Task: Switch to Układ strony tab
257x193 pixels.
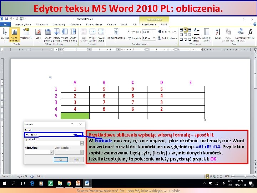Action: coord(59,24)
